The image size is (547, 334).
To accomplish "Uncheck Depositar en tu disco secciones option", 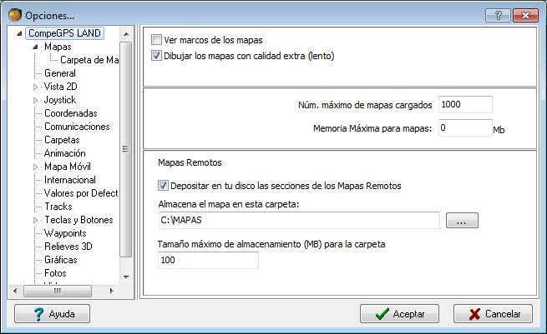I will pos(163,186).
